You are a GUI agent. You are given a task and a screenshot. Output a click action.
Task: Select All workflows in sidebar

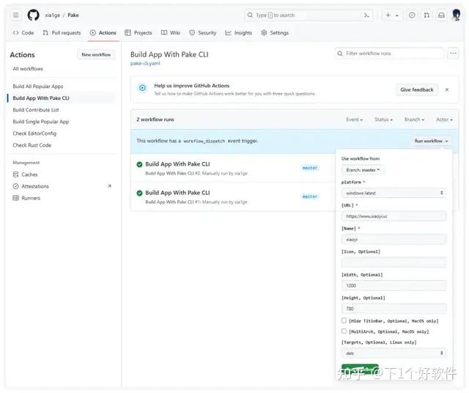click(x=28, y=69)
